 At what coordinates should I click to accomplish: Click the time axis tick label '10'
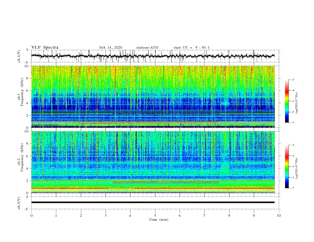(x=279, y=216)
